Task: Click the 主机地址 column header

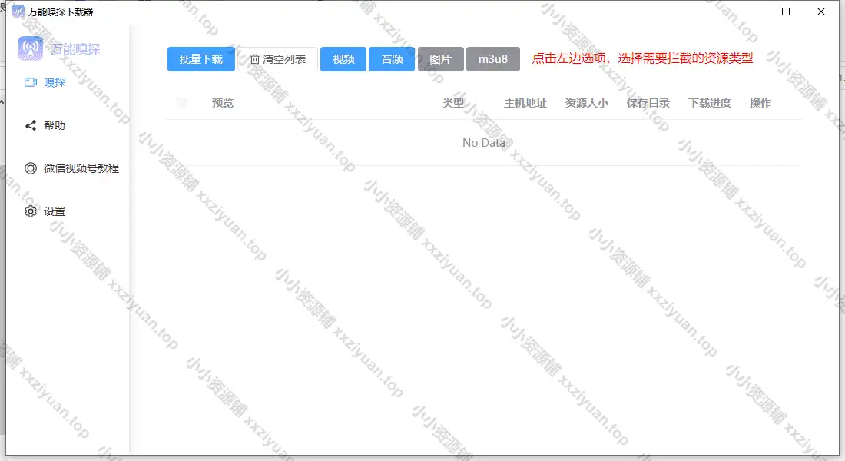Action: (x=525, y=103)
